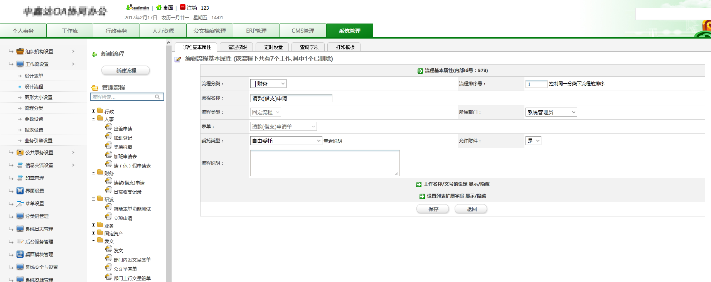Click the green plus icon beside 新建流程
The image size is (711, 282).
[94, 54]
